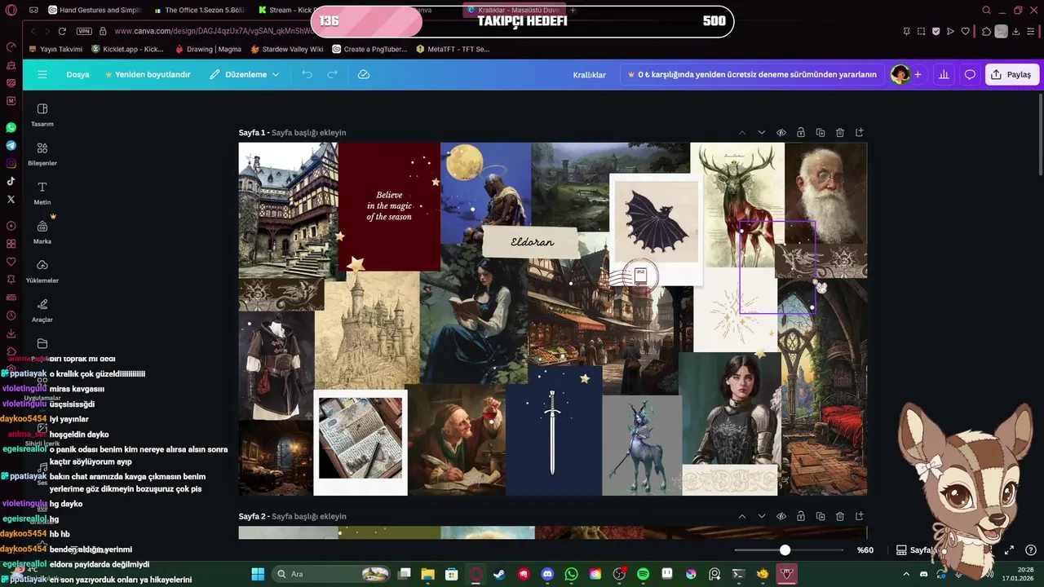Open Stardew Valley Wiki bookmark
1044x587 pixels.
pos(287,49)
